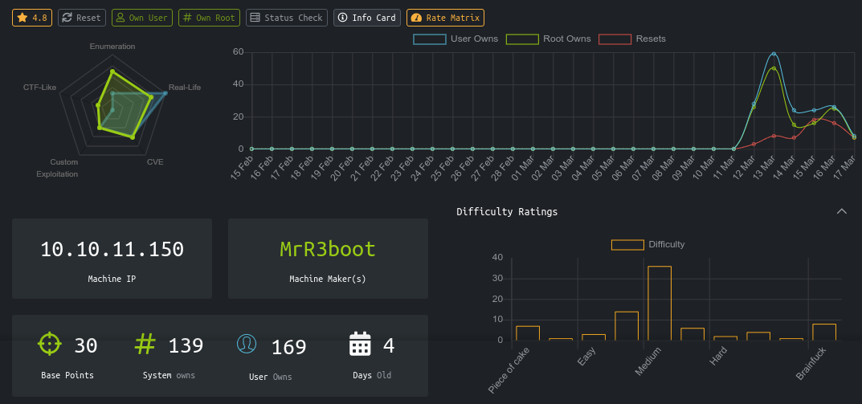This screenshot has height=404, width=862.
Task: Open the Info Card
Action: tap(367, 18)
